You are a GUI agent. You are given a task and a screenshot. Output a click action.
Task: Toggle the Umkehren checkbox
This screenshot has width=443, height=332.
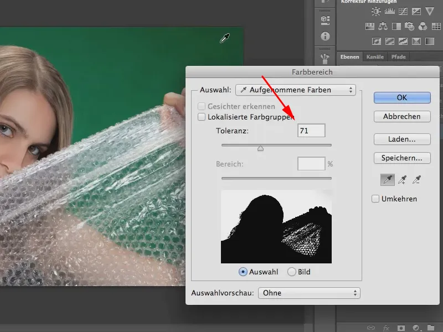(375, 199)
